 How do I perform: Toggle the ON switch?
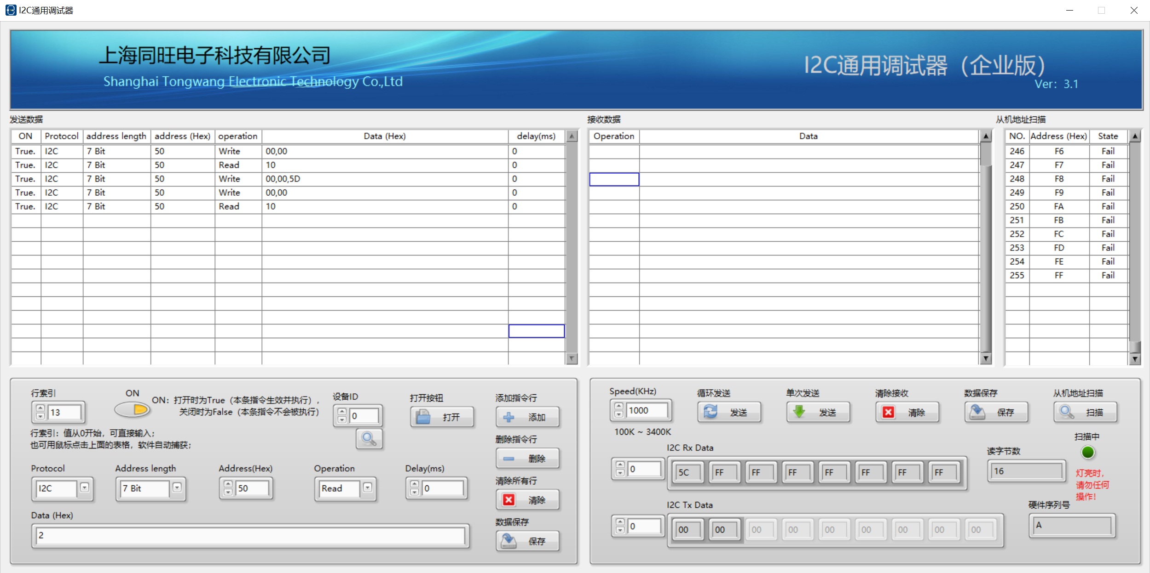click(133, 409)
